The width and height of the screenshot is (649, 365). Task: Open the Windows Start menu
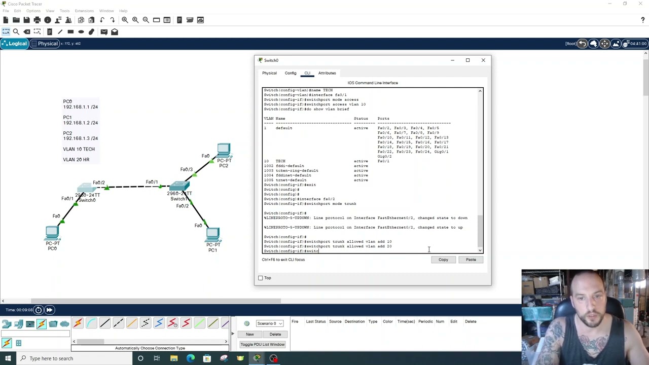[x=8, y=358]
